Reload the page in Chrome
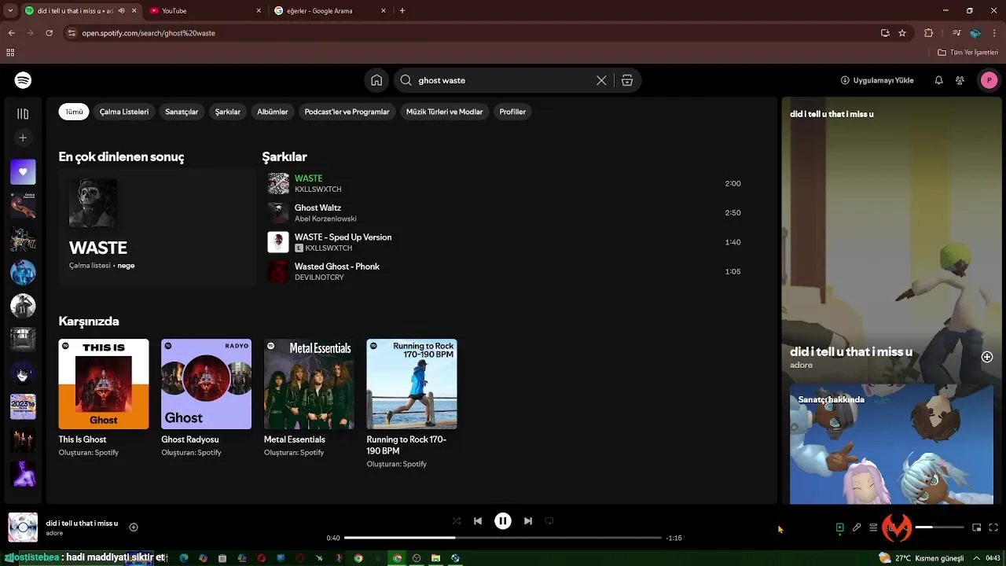The width and height of the screenshot is (1006, 566). 49,33
